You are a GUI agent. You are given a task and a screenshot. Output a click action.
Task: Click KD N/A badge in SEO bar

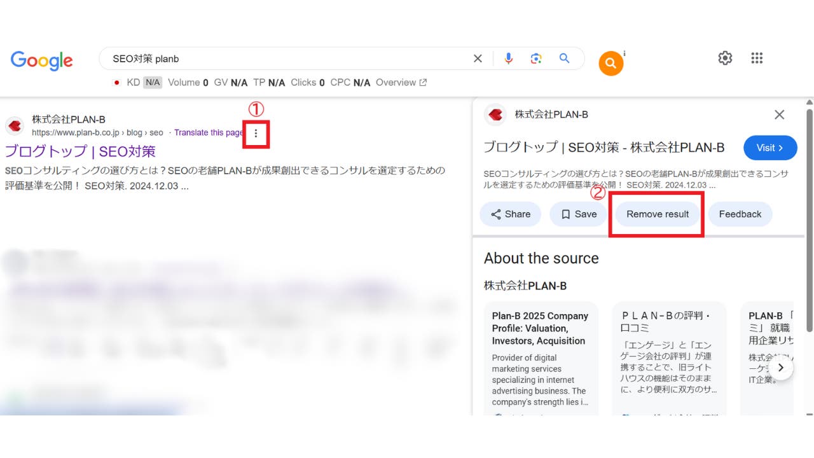click(x=144, y=83)
